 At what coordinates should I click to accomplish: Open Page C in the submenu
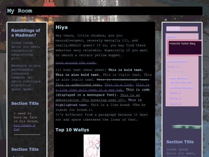click(175, 92)
